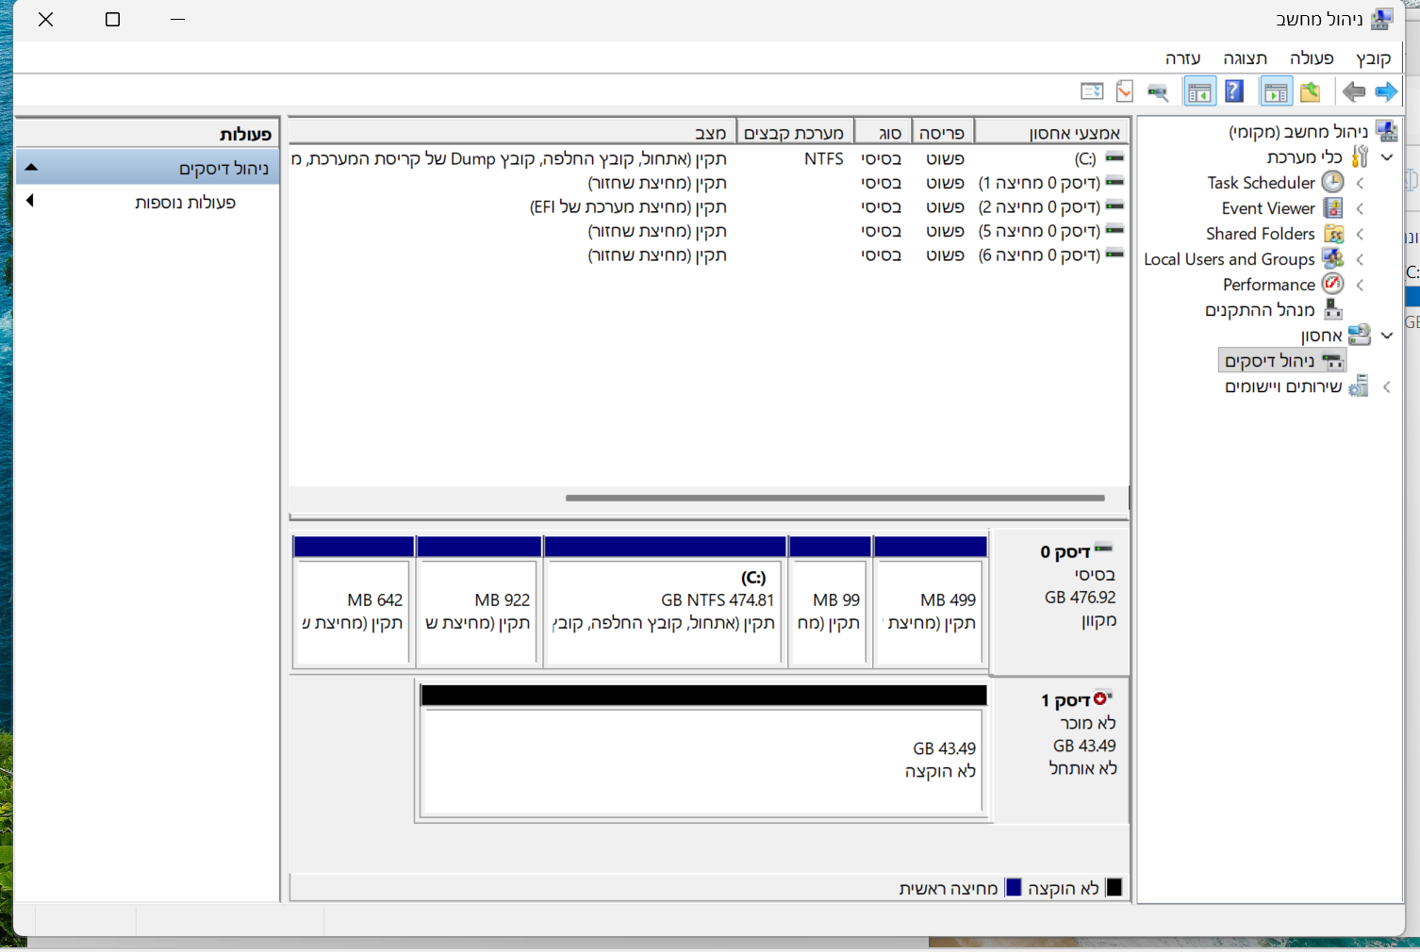Collapse the כלי מערכת tree node

pos(1386,157)
